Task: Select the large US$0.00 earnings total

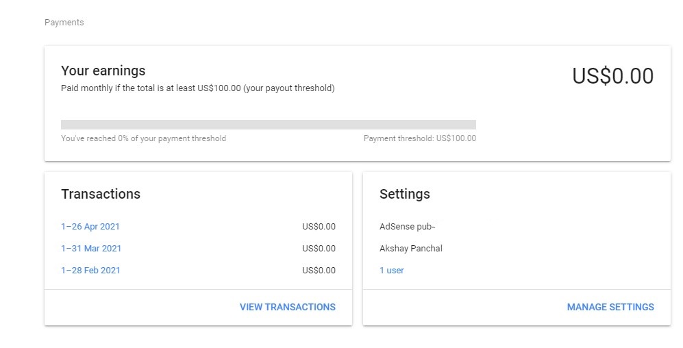Action: 612,76
